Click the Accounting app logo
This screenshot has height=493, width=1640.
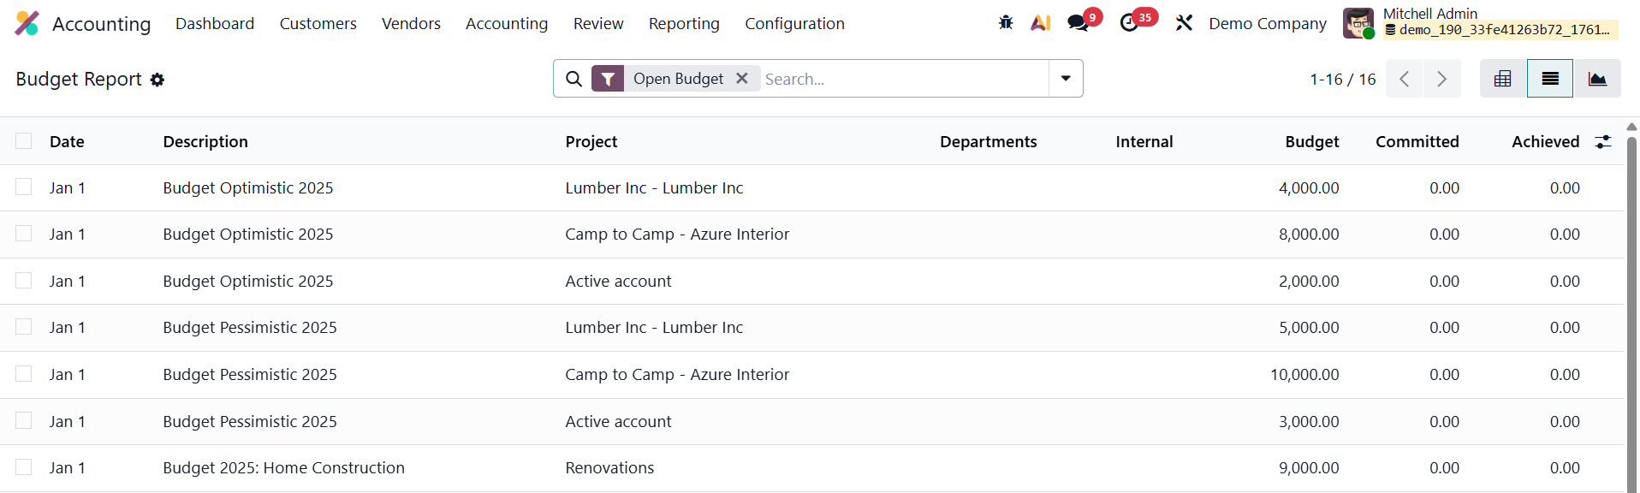(27, 23)
